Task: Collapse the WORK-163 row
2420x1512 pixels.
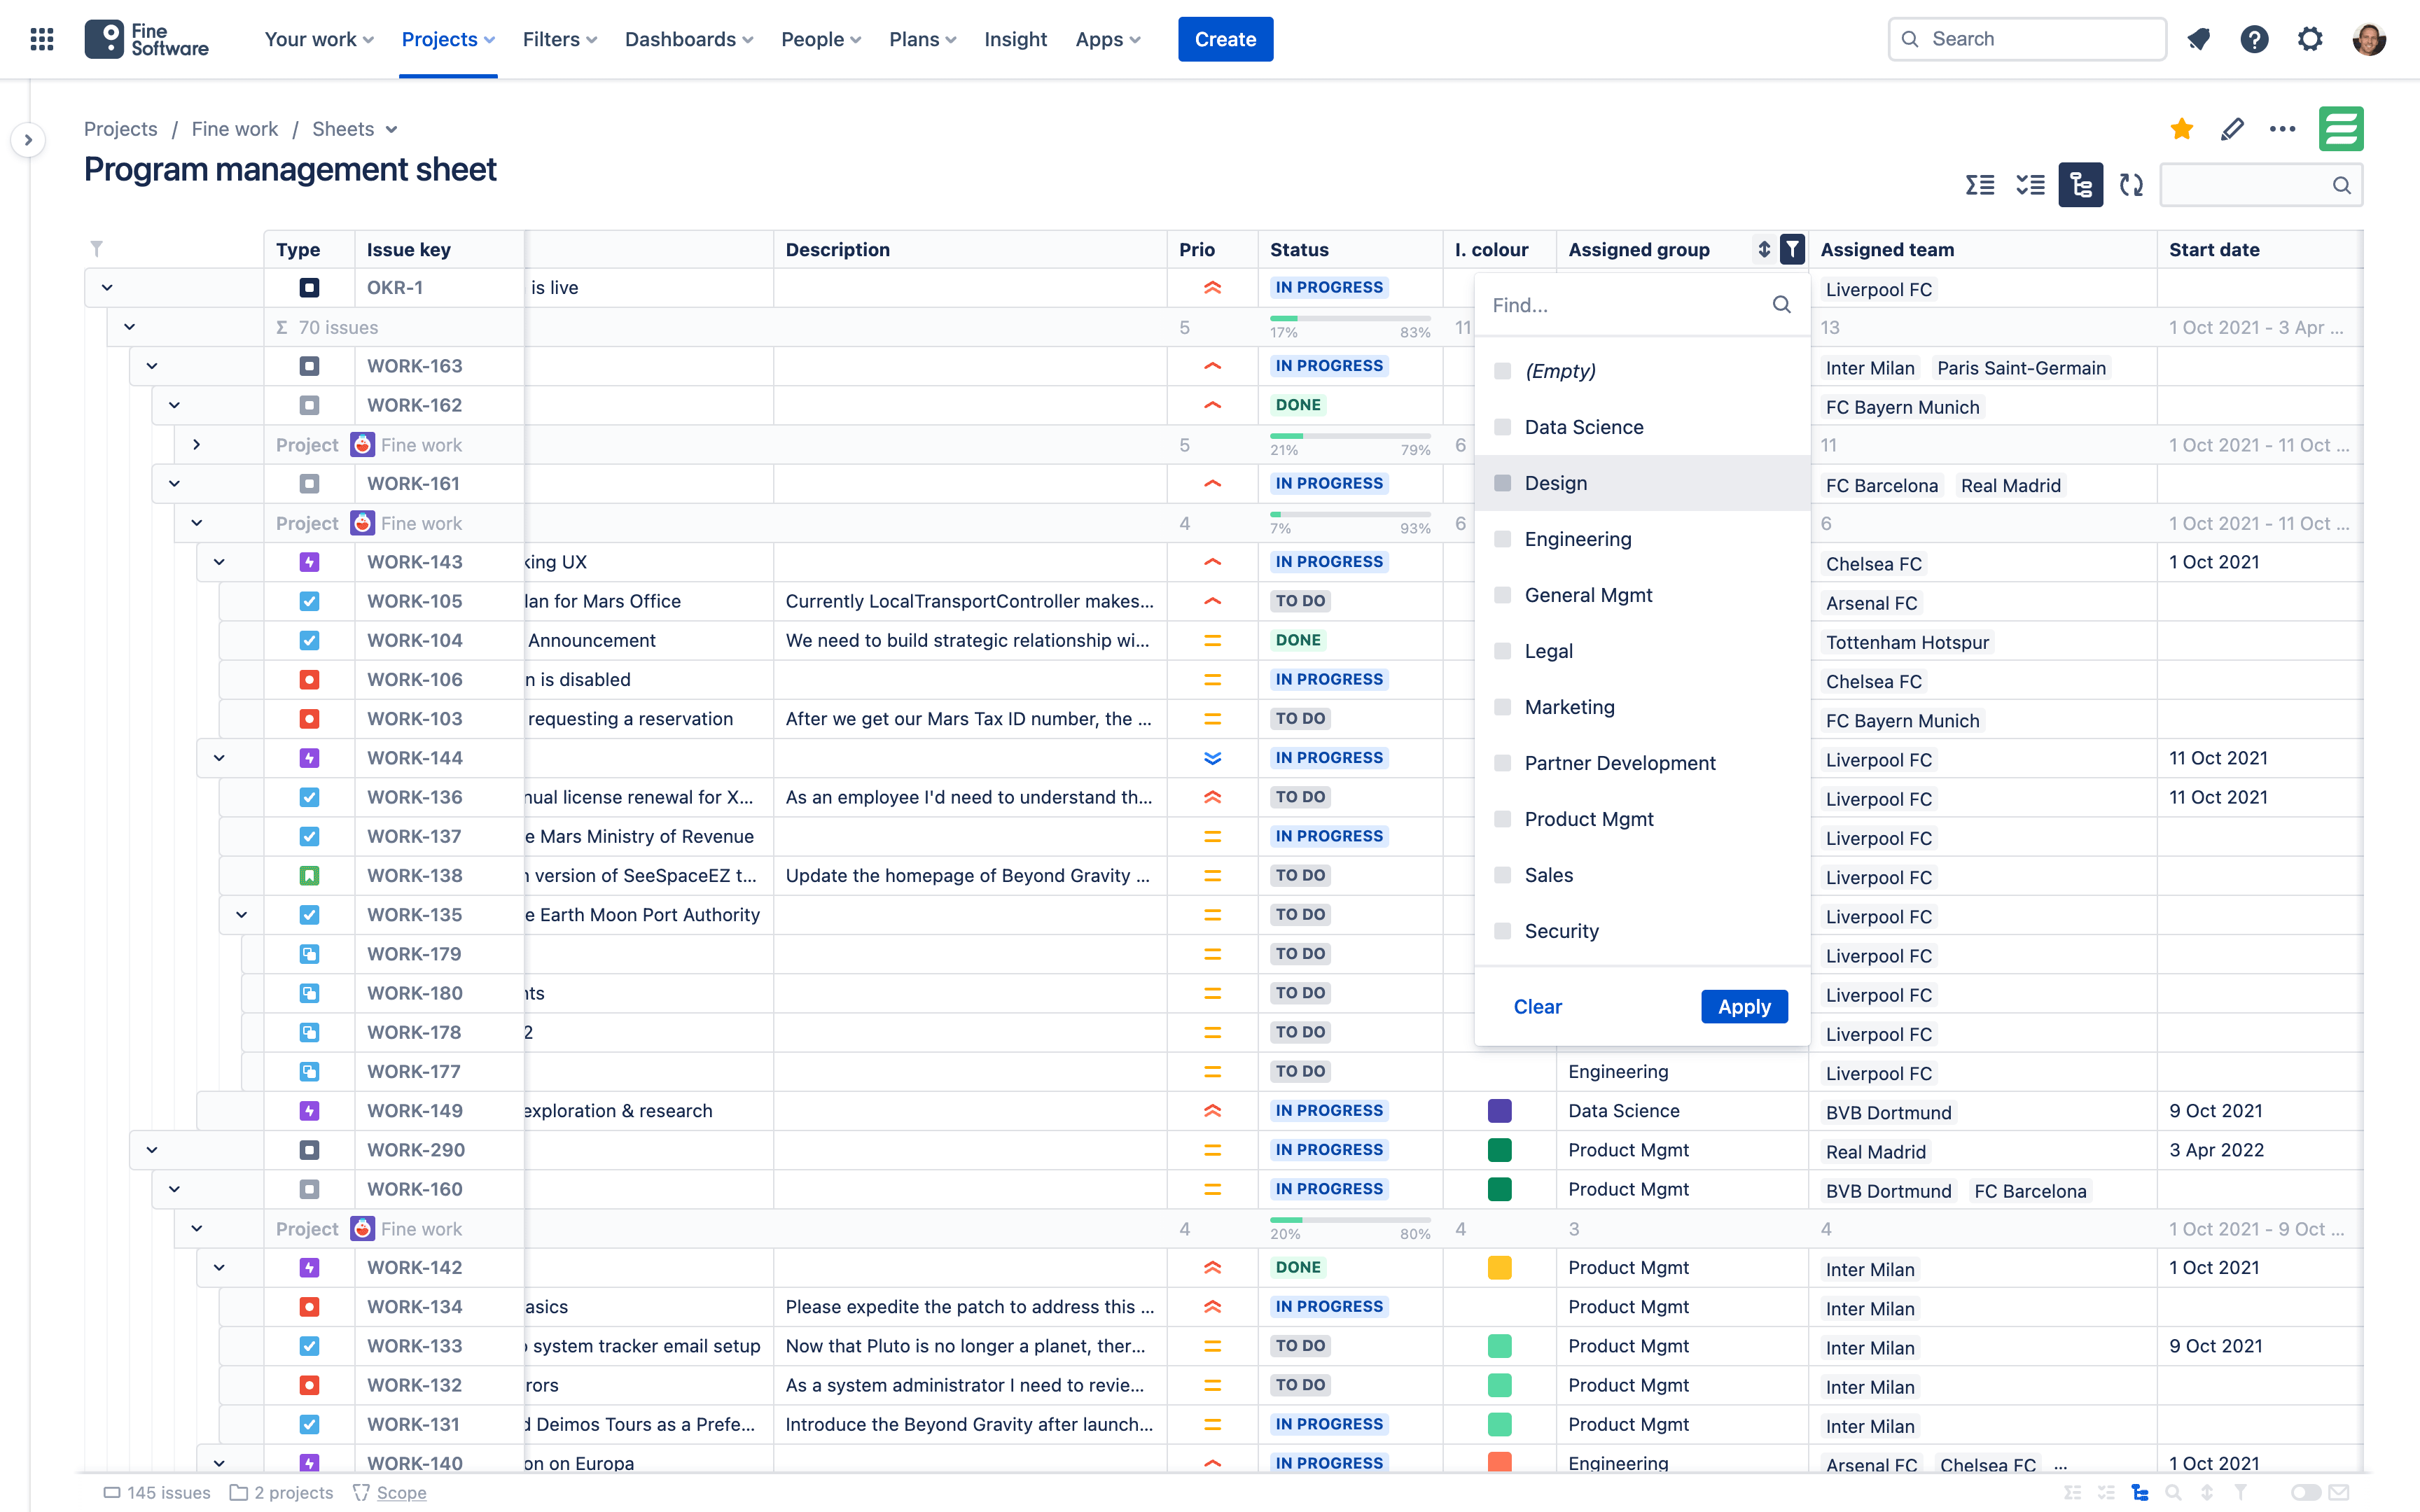Action: click(152, 366)
